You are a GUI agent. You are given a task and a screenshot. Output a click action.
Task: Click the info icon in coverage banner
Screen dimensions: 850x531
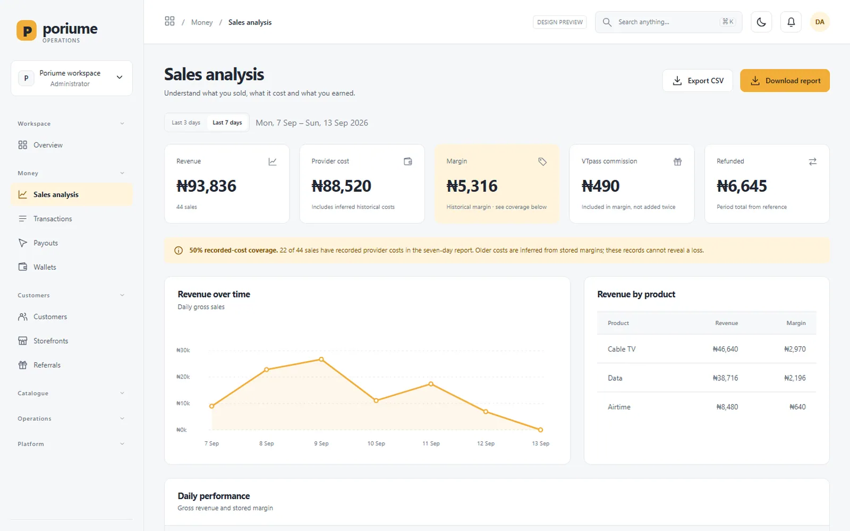click(178, 251)
